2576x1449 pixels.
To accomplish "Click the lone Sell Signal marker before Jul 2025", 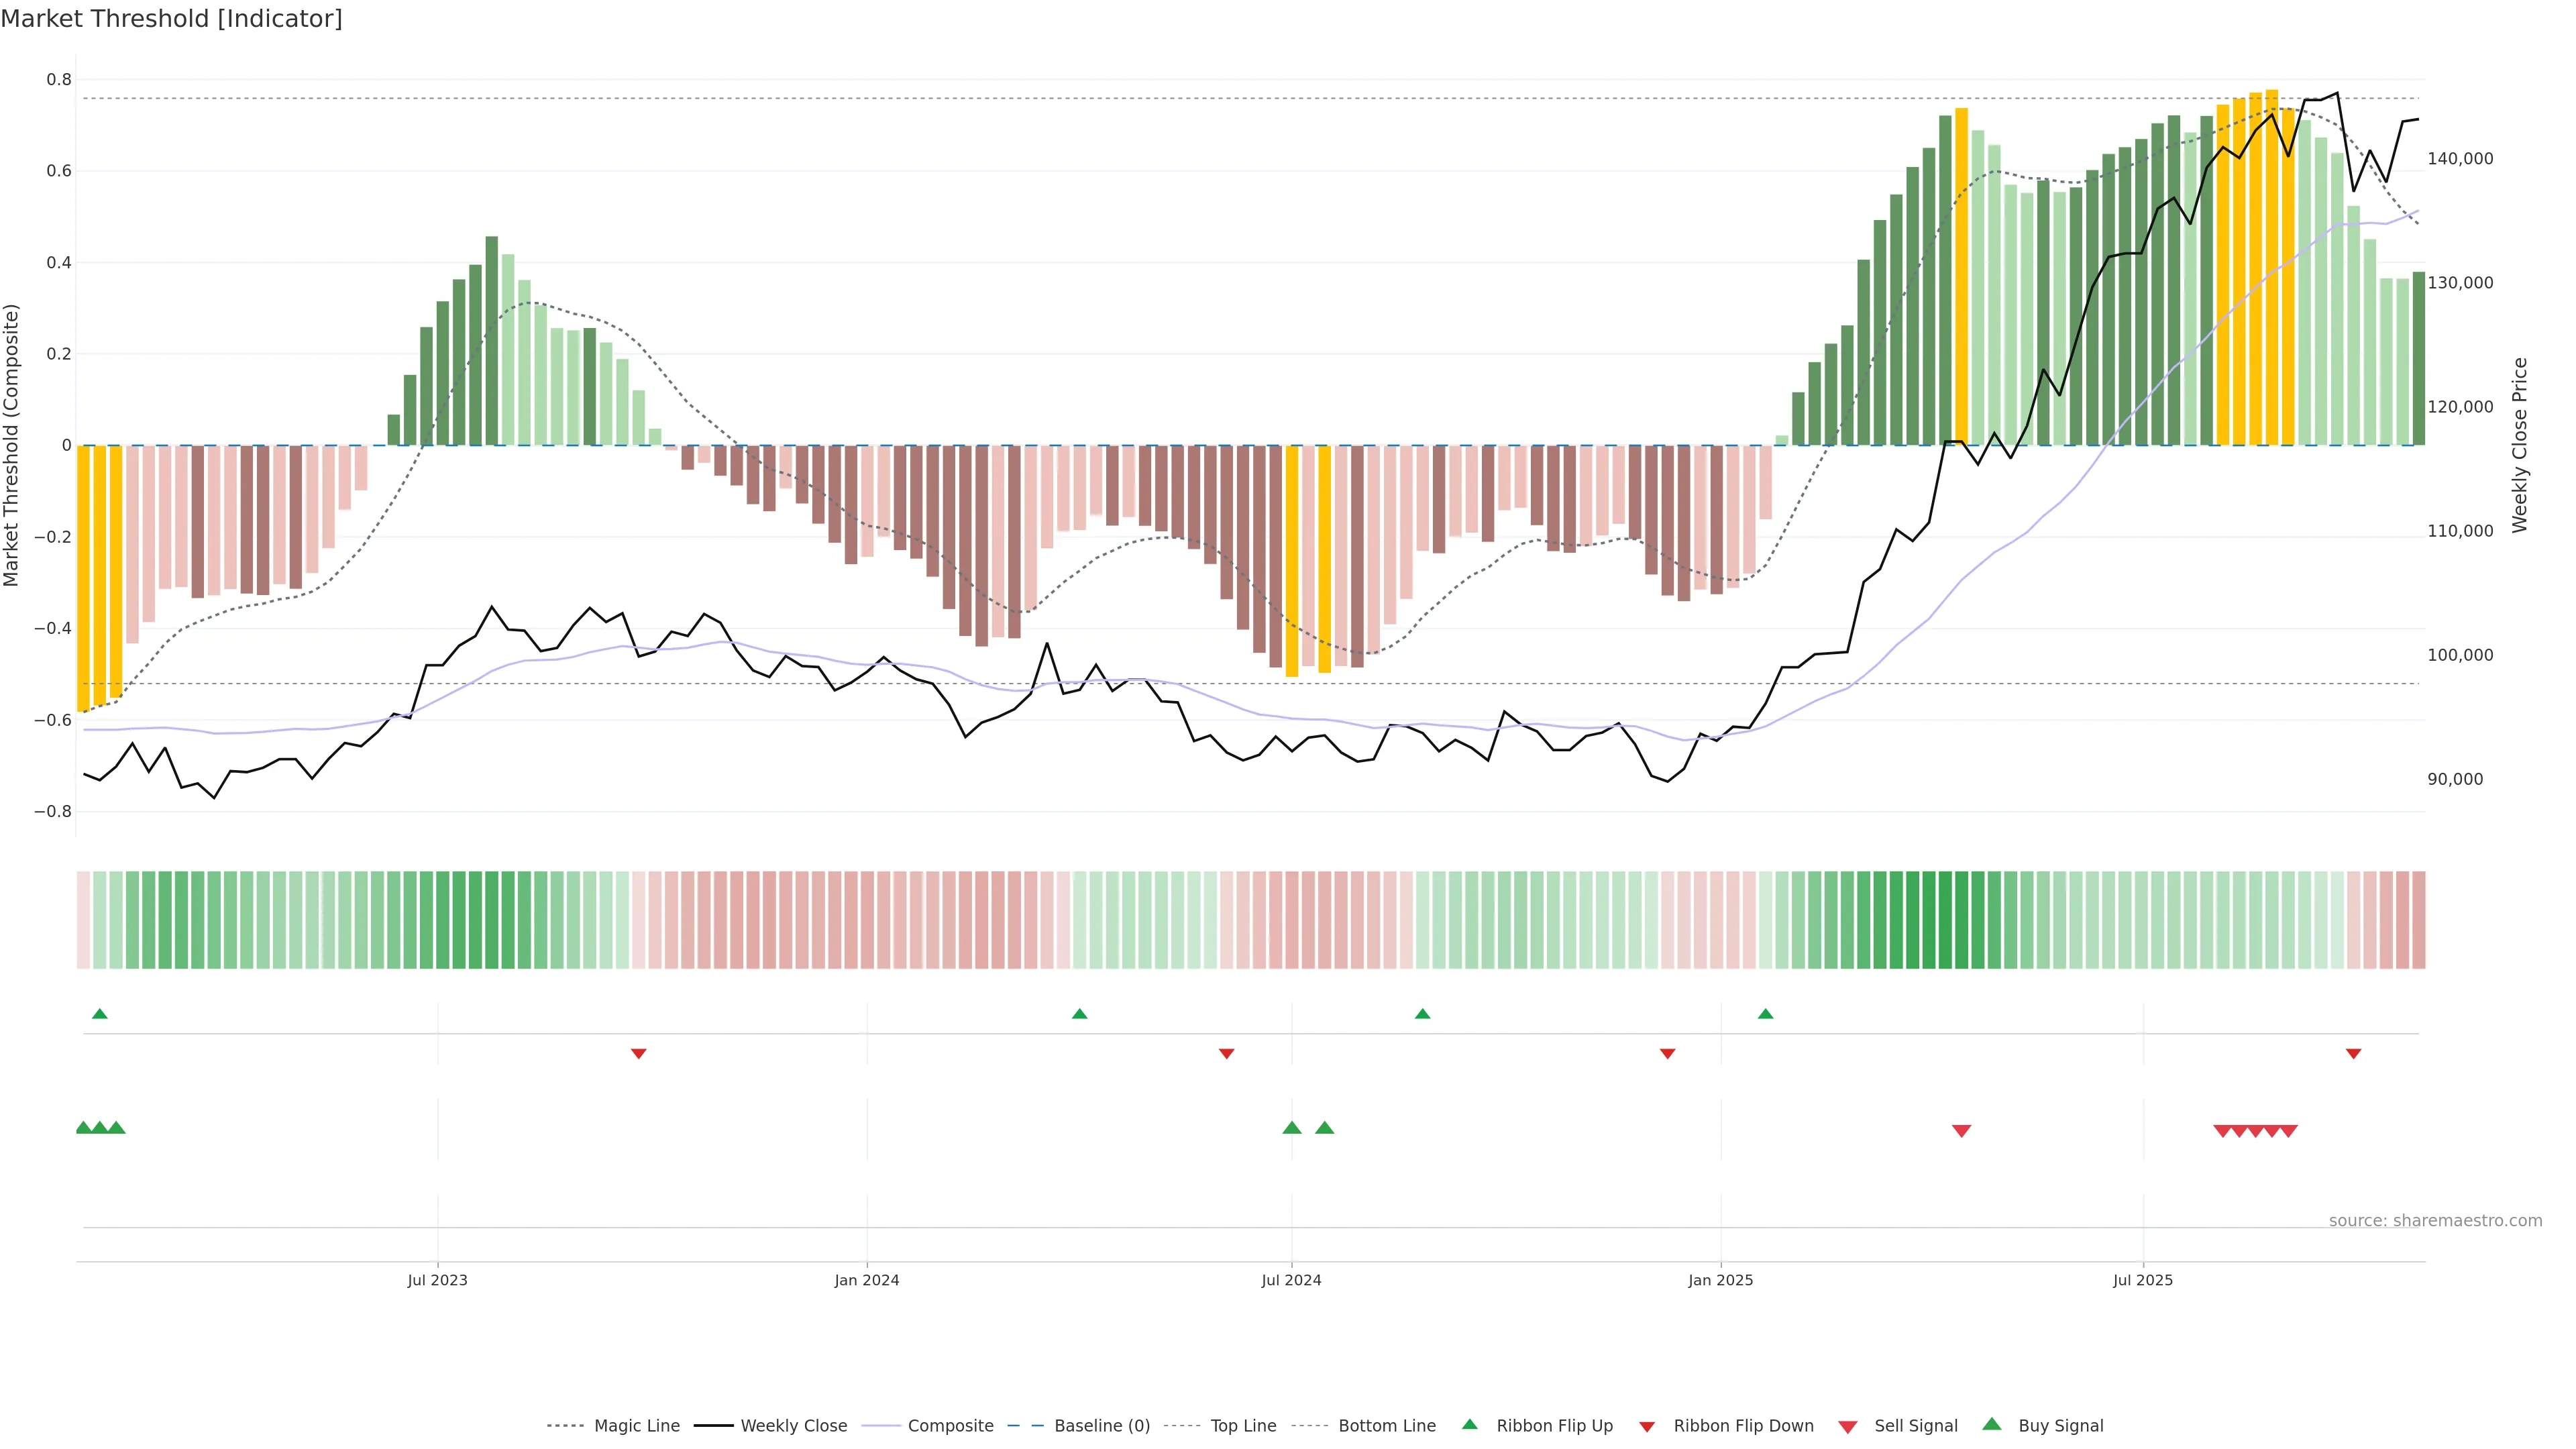I will pyautogui.click(x=1961, y=1130).
